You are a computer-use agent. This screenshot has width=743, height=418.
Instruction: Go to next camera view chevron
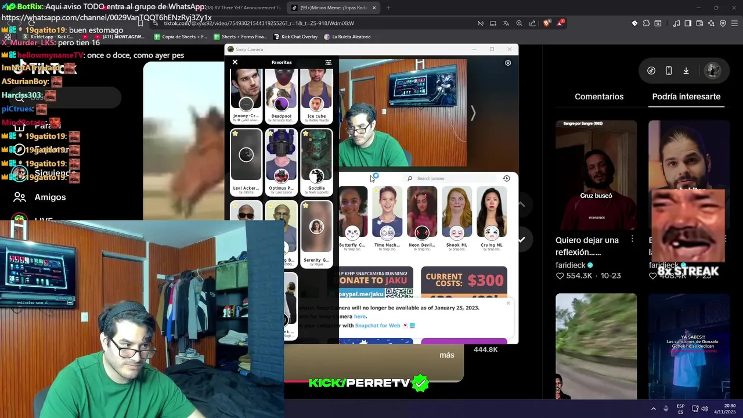coord(473,113)
